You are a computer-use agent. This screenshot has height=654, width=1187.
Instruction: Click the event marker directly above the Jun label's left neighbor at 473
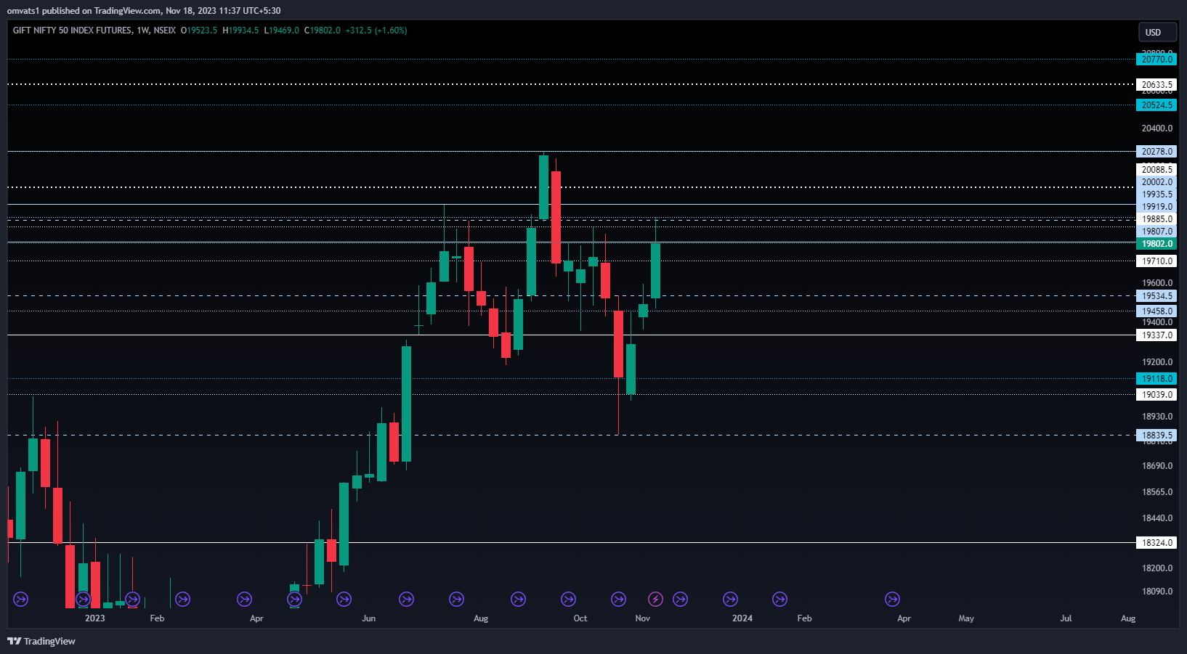pyautogui.click(x=344, y=599)
